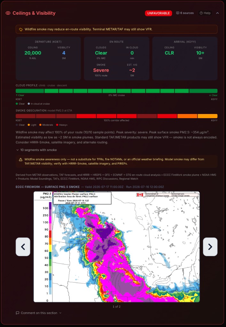Click the estimated visibility value ~2

coord(132,70)
